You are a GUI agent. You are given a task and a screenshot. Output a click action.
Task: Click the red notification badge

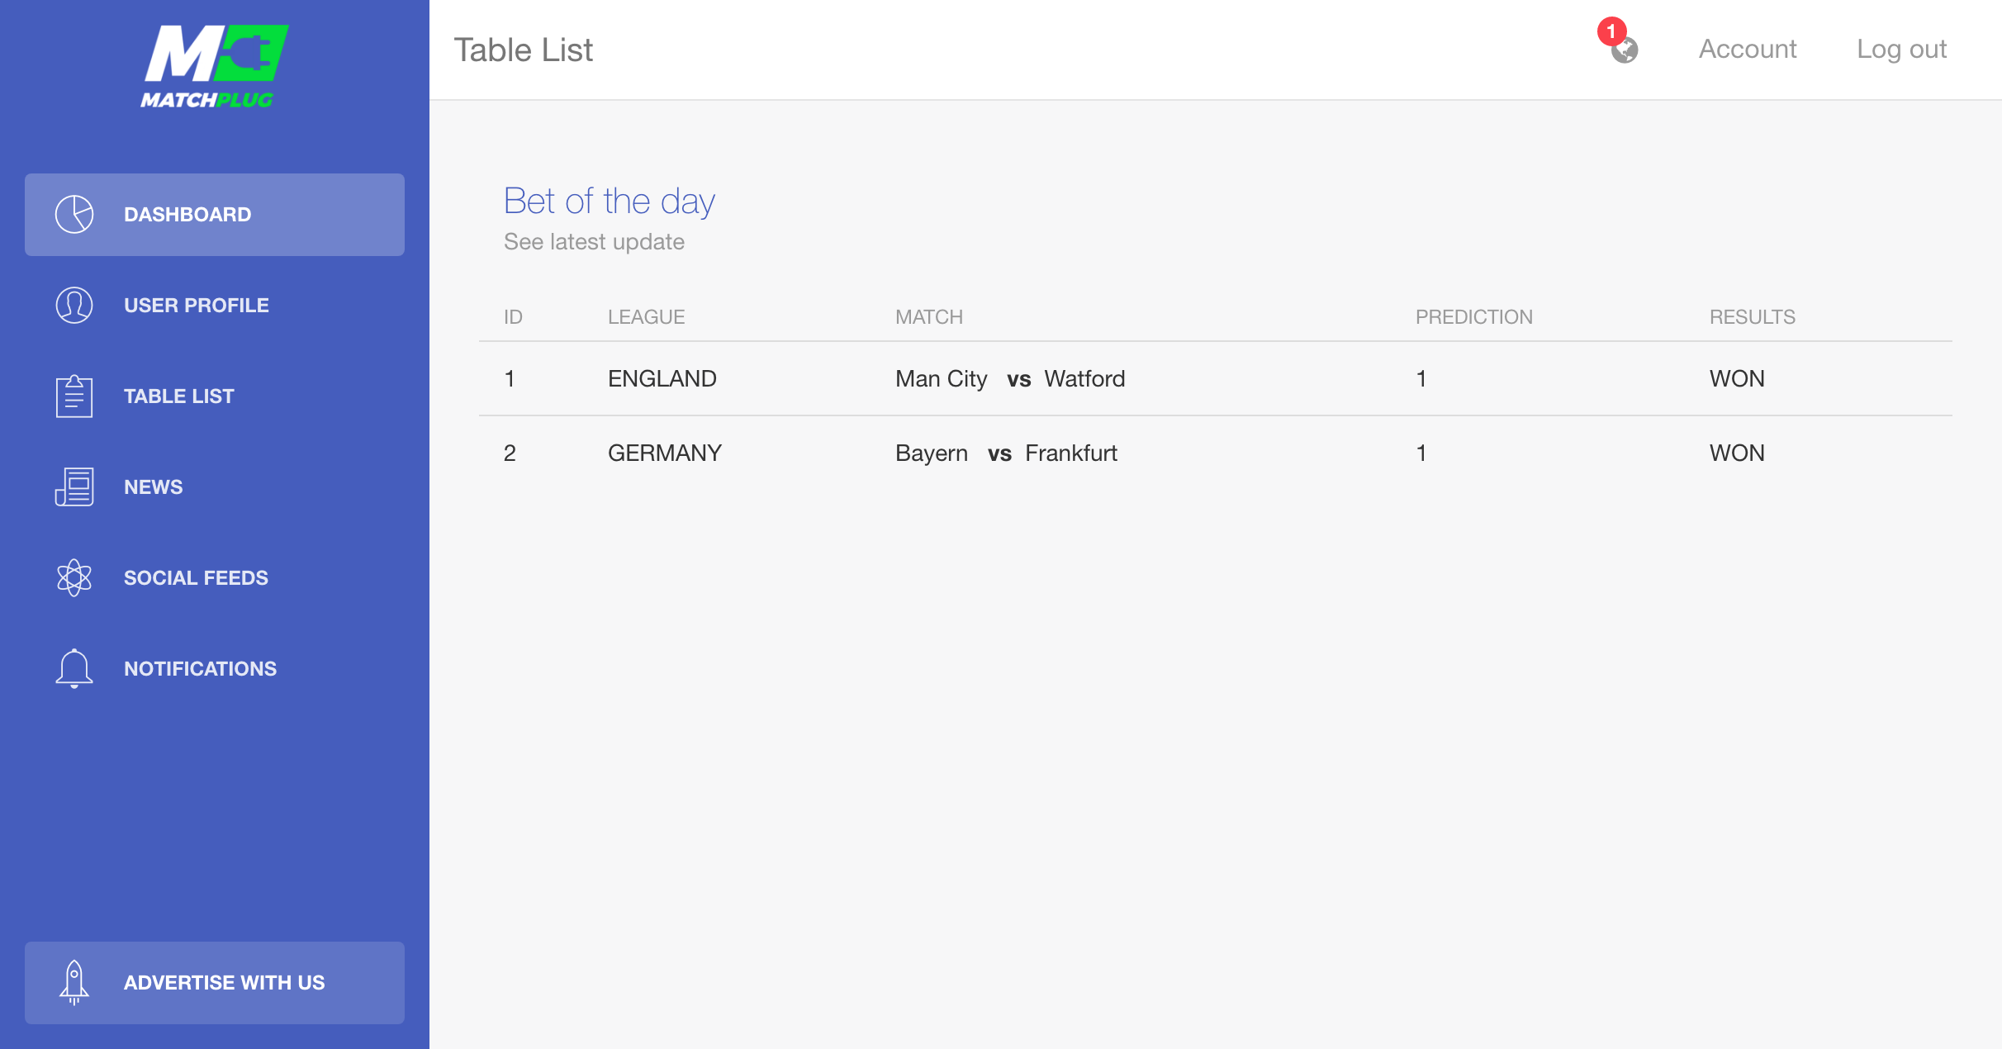pyautogui.click(x=1611, y=31)
